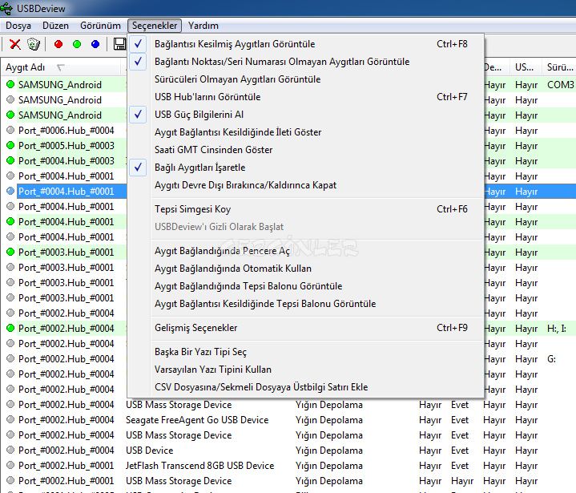The image size is (576, 493).
Task: Sort by Aygıt Adı column header
Action: pyautogui.click(x=61, y=67)
